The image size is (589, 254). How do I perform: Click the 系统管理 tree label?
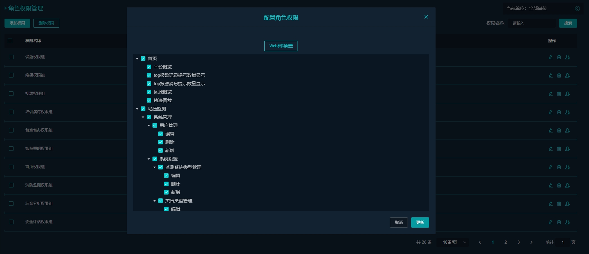click(163, 117)
